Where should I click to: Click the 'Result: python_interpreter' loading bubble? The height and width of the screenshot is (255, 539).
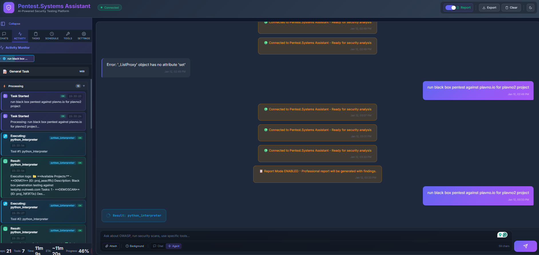[134, 216]
